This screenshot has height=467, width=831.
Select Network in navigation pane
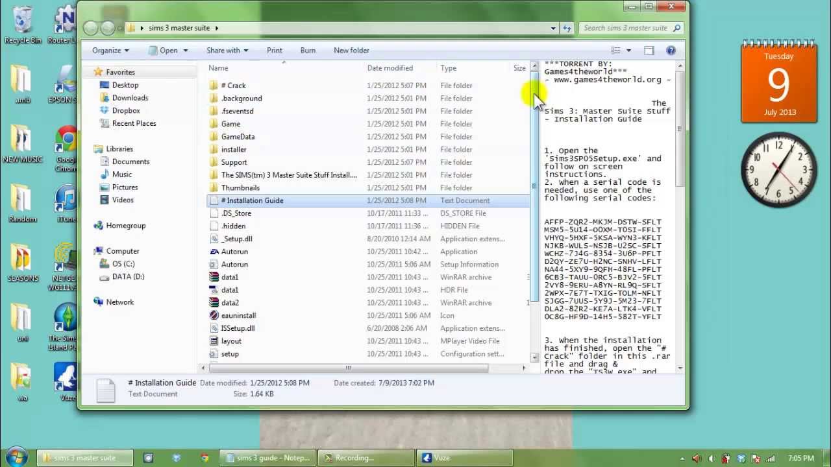pyautogui.click(x=119, y=302)
